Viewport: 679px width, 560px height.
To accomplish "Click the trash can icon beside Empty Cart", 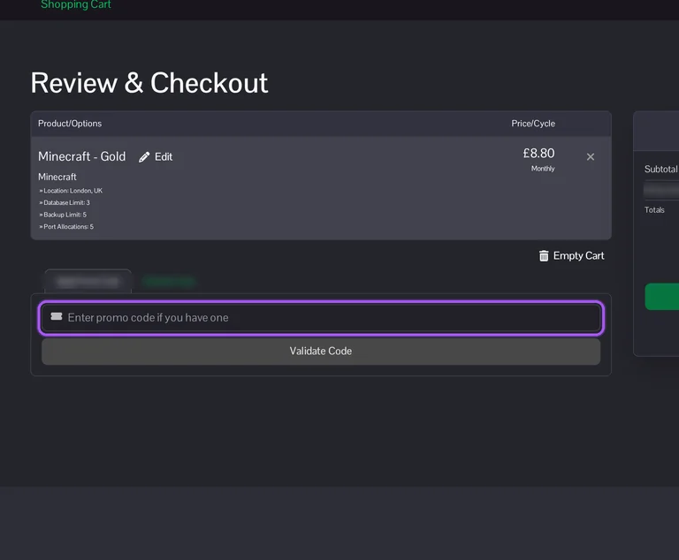I will pyautogui.click(x=544, y=256).
